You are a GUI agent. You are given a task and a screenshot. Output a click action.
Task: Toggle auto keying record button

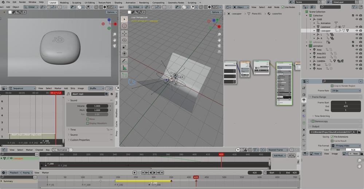135,173
